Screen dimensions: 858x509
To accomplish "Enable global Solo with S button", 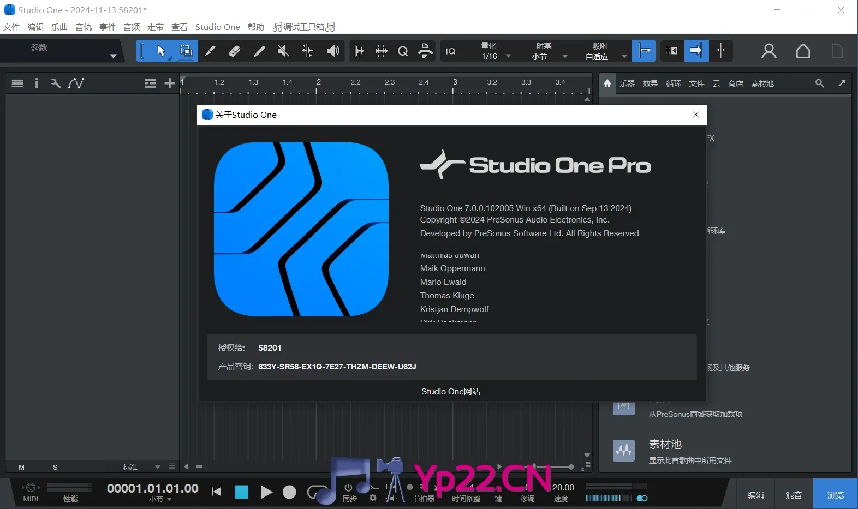I will coord(55,467).
